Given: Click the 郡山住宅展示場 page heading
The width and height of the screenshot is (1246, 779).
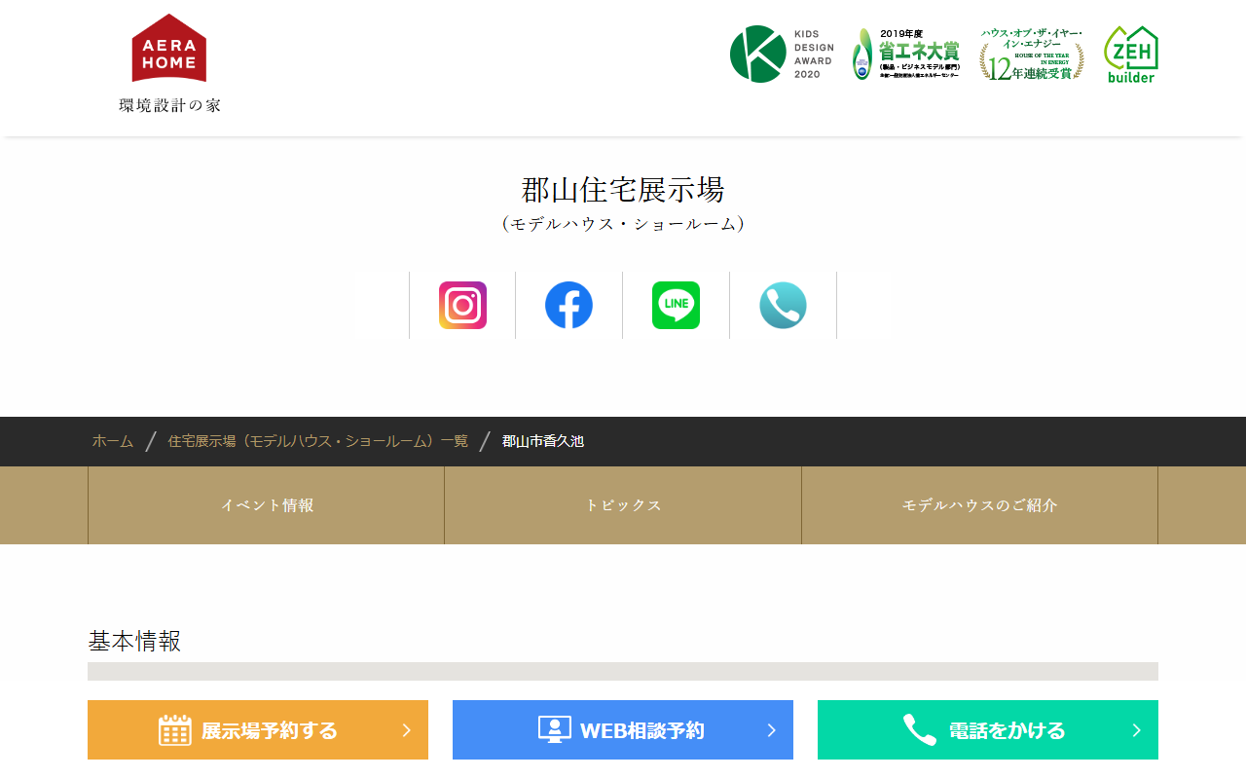Looking at the screenshot, I should pyautogui.click(x=623, y=189).
